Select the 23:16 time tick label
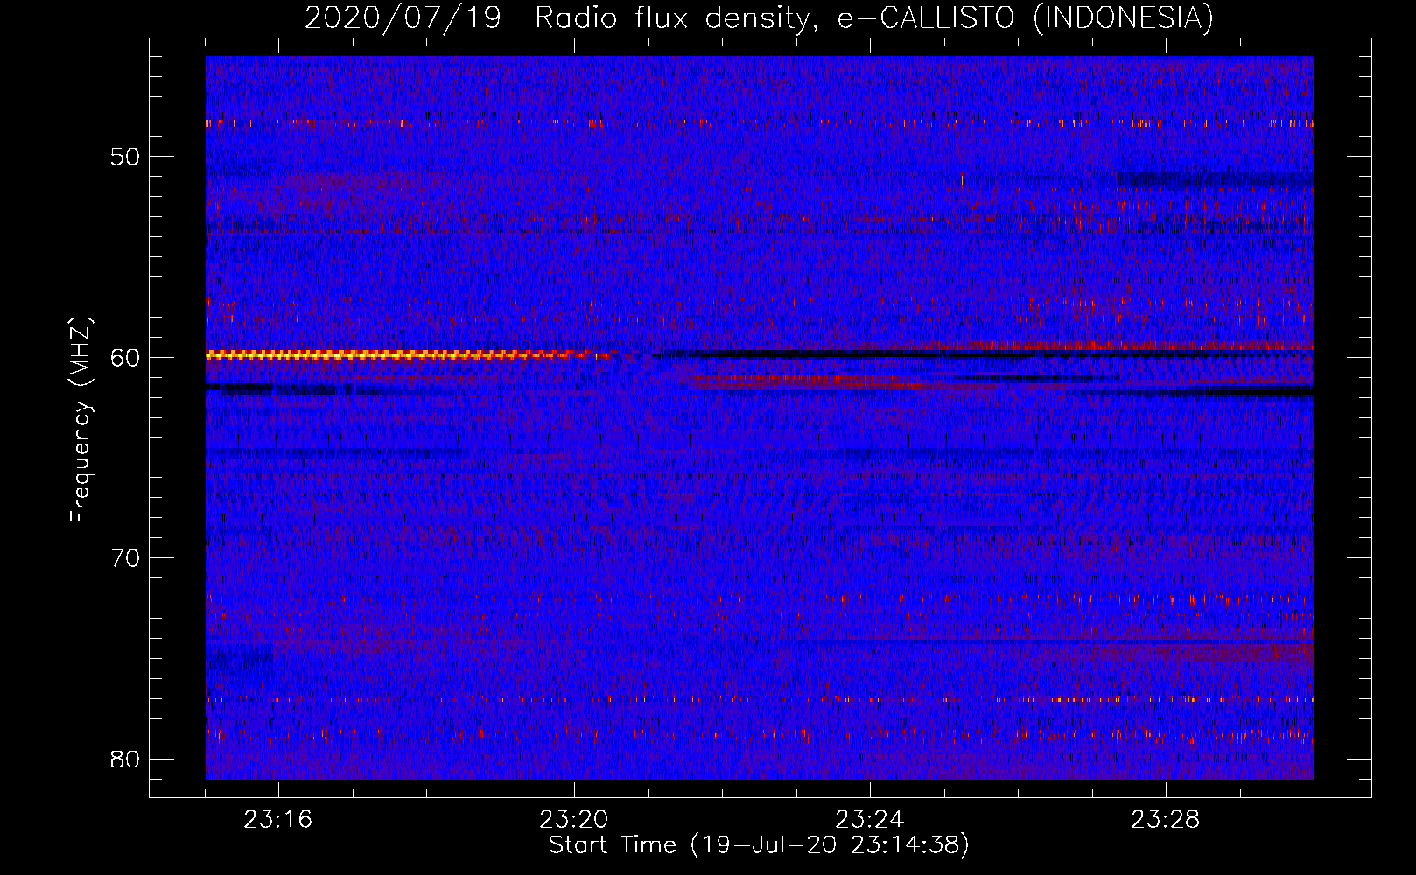Viewport: 1416px width, 875px height. [278, 820]
